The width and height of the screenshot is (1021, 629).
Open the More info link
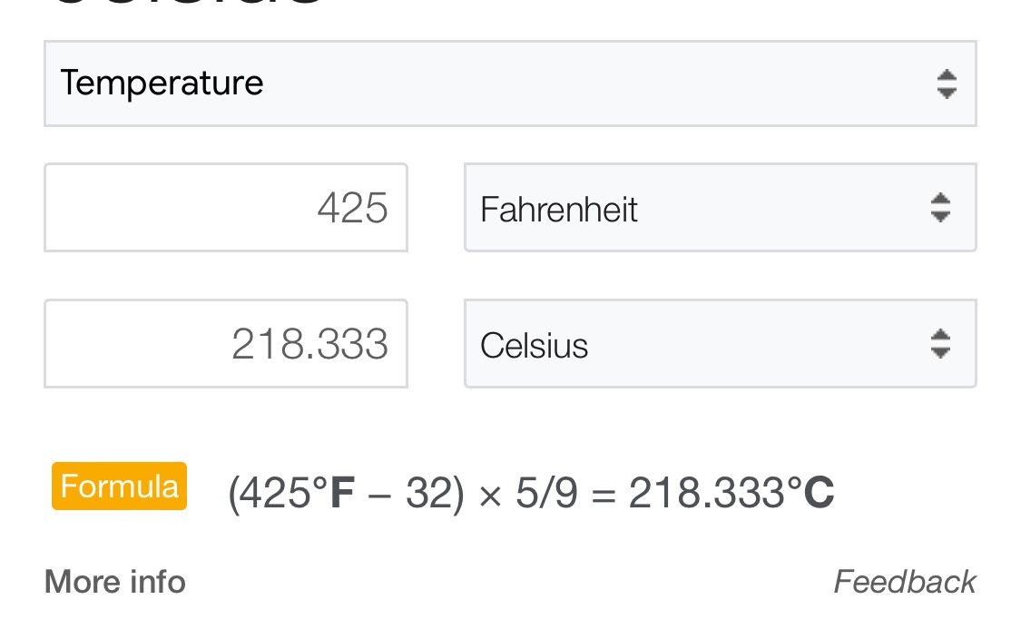coord(115,582)
